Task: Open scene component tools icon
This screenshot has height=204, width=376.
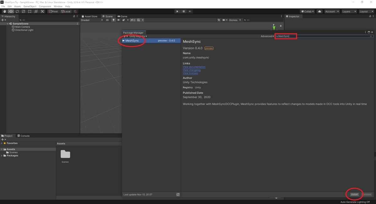Action: coord(219,20)
